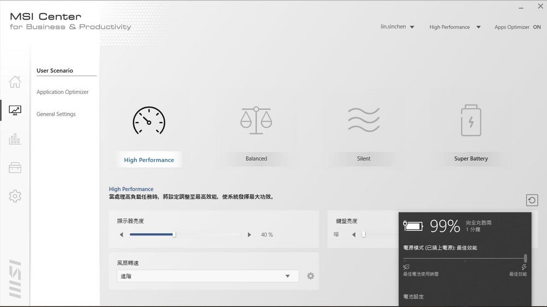Click the power mode slider in battery flyout
The width and height of the screenshot is (547, 307).
pos(525,258)
